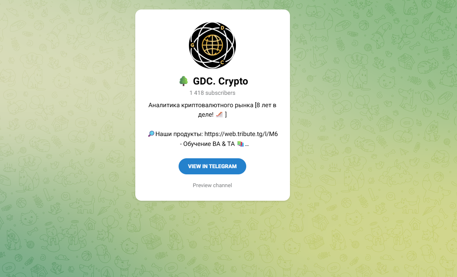The height and width of the screenshot is (277, 457).
Task: Open the Preview channel link
Action: 212,185
